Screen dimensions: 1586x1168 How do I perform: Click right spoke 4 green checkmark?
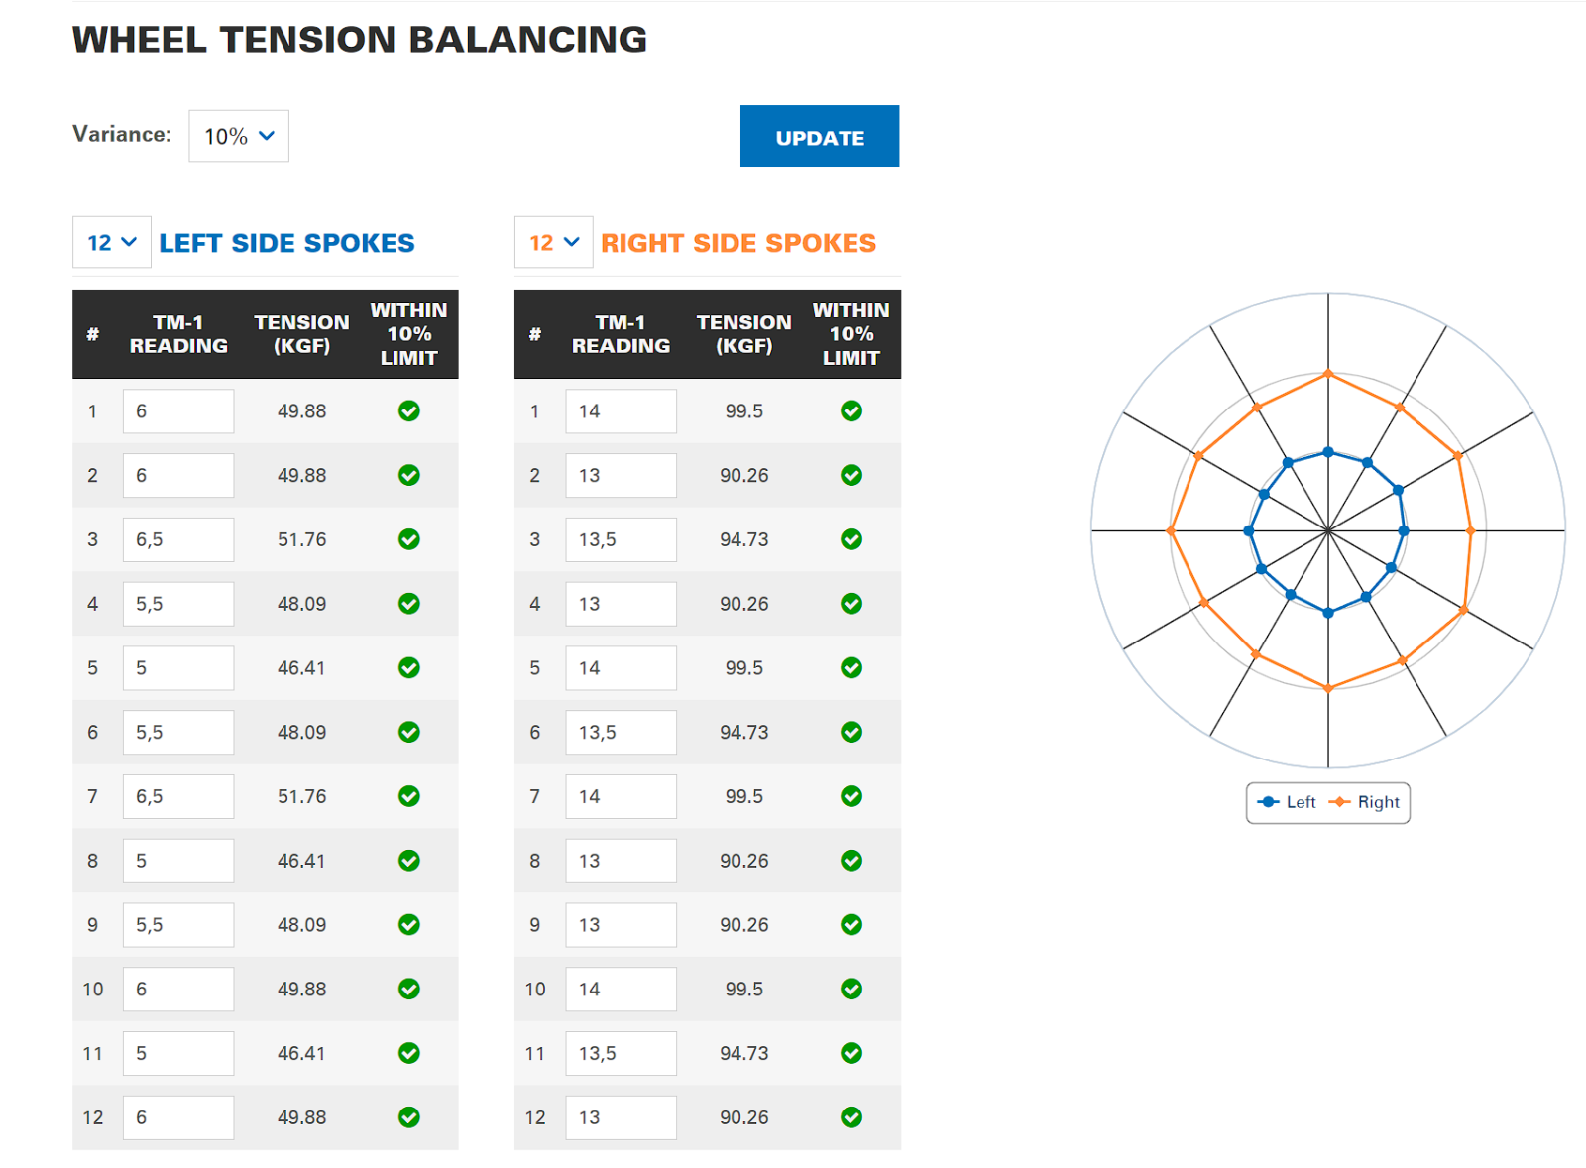coord(850,604)
